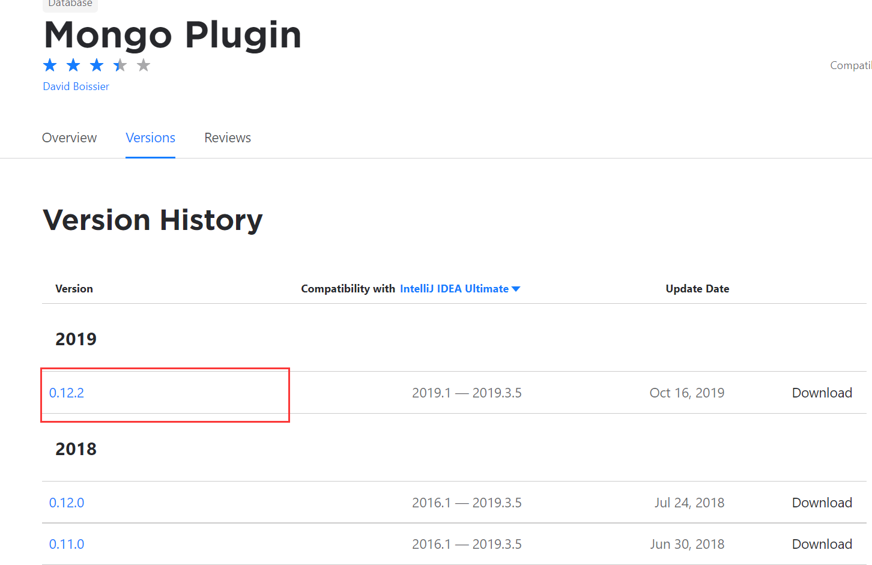872x565 pixels.
Task: Download version 0.11.0
Action: [x=822, y=543]
